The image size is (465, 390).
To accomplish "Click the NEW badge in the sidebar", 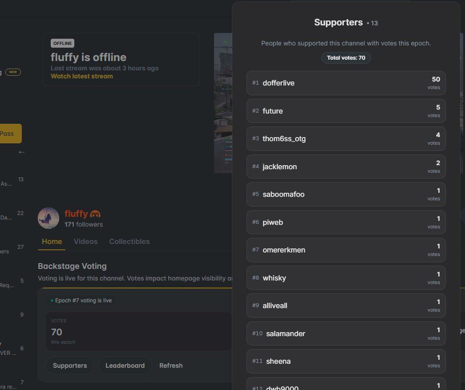I will pos(13,72).
